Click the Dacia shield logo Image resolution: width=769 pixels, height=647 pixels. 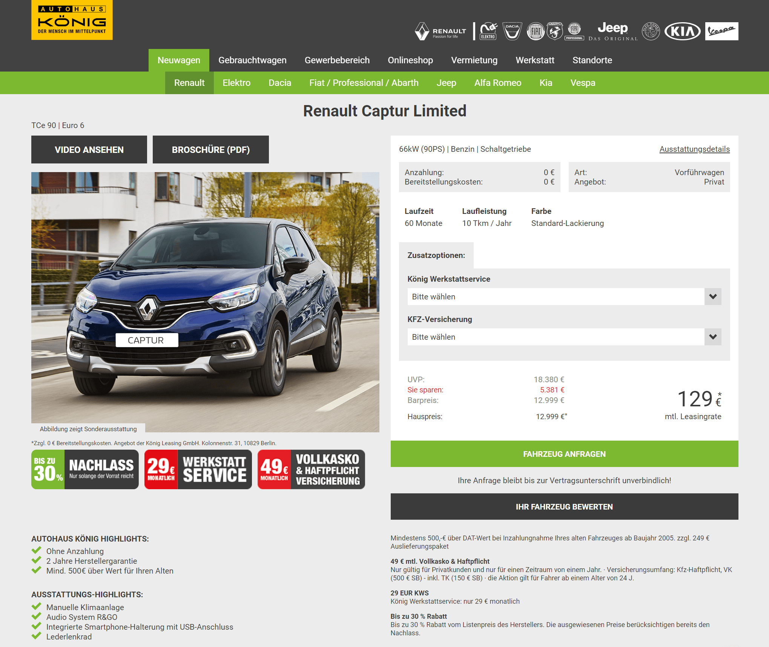(x=512, y=31)
